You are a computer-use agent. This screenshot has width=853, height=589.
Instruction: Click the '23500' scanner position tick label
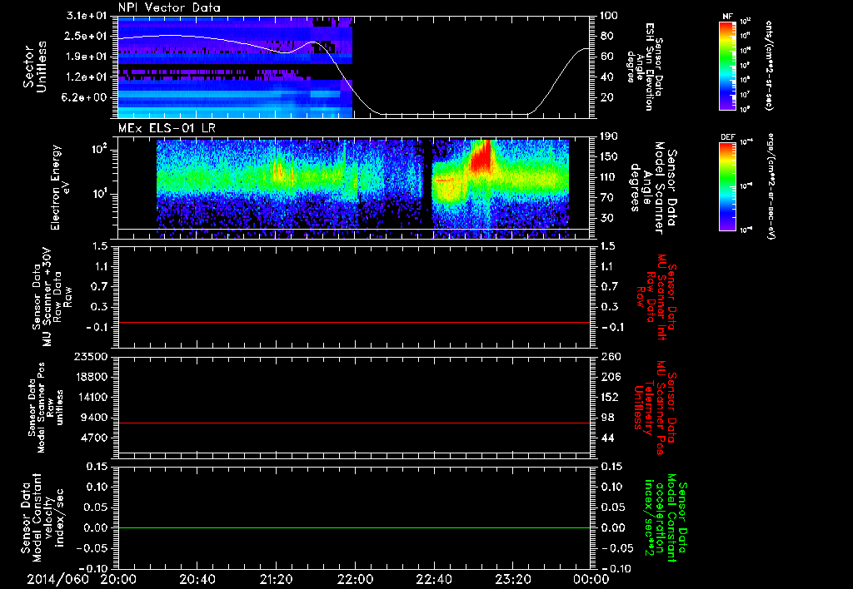pyautogui.click(x=92, y=356)
